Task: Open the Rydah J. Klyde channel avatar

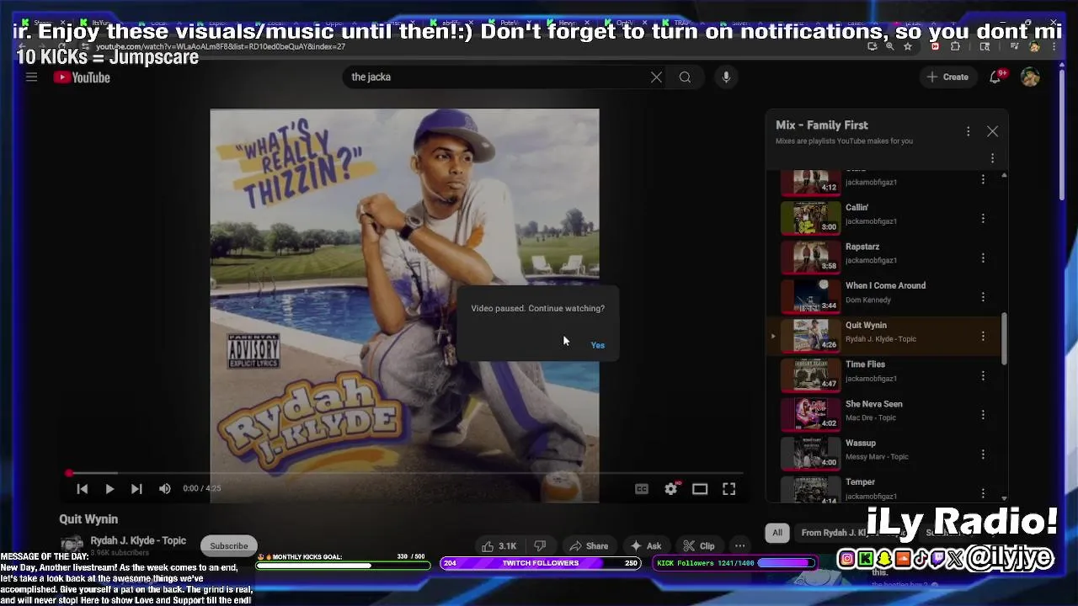Action: [x=72, y=545]
